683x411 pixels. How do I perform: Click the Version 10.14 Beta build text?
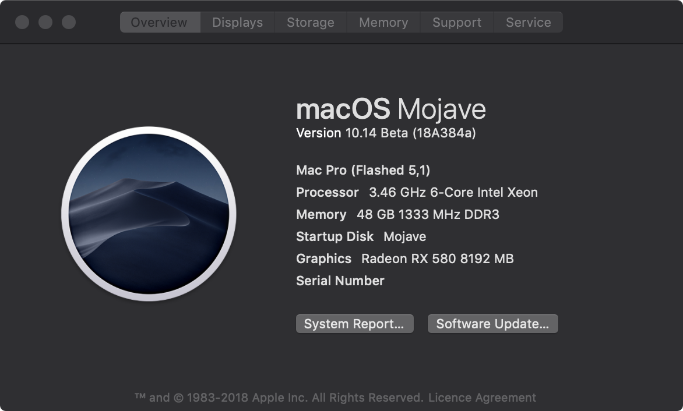386,133
